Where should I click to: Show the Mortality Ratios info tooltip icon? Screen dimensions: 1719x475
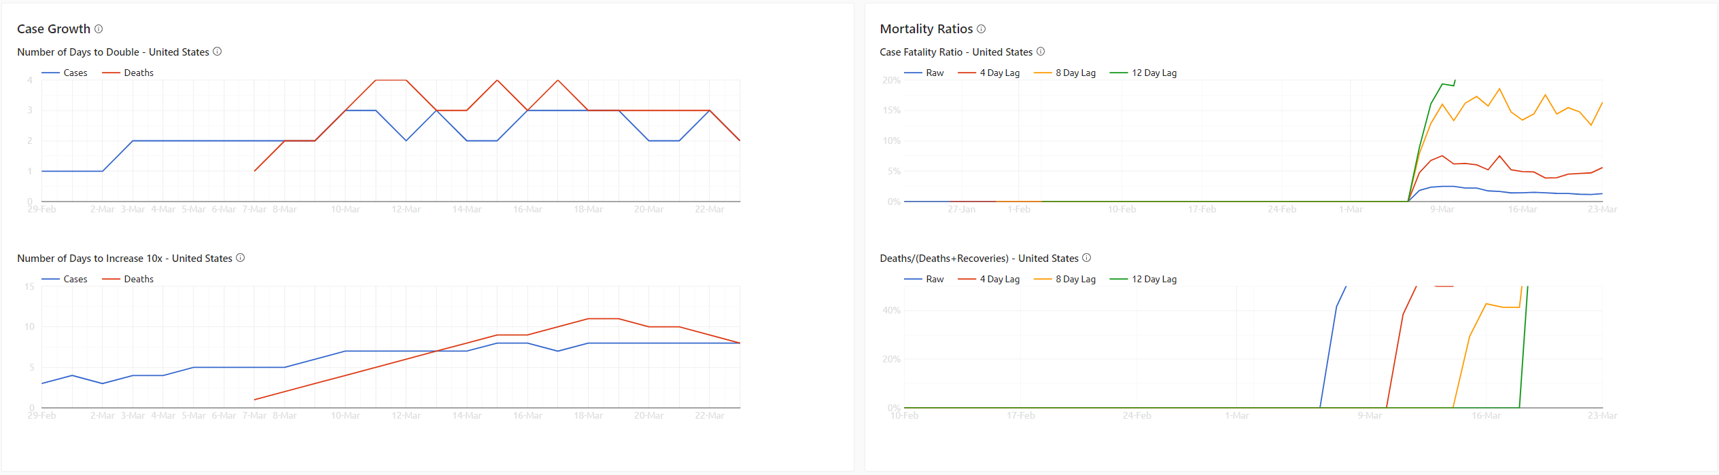click(x=981, y=29)
